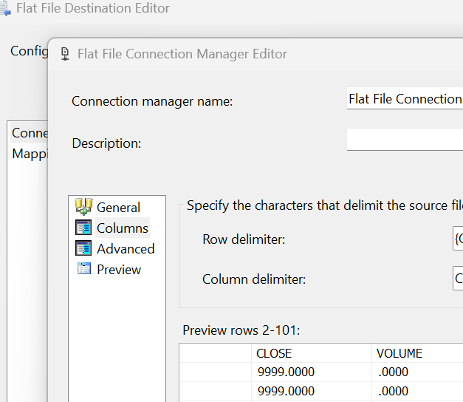
Task: Click the Advanced page icon
Action: 83,248
